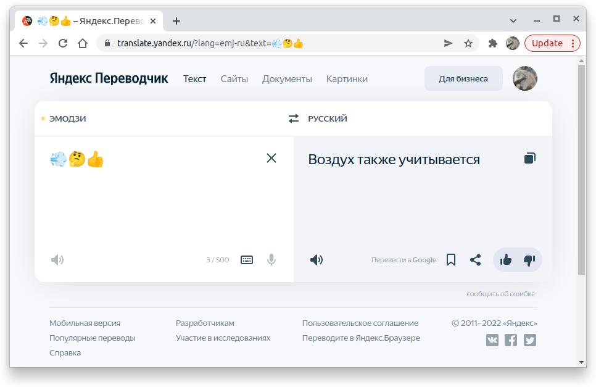596x387 pixels.
Task: Switch to Документы tab
Action: [287, 78]
